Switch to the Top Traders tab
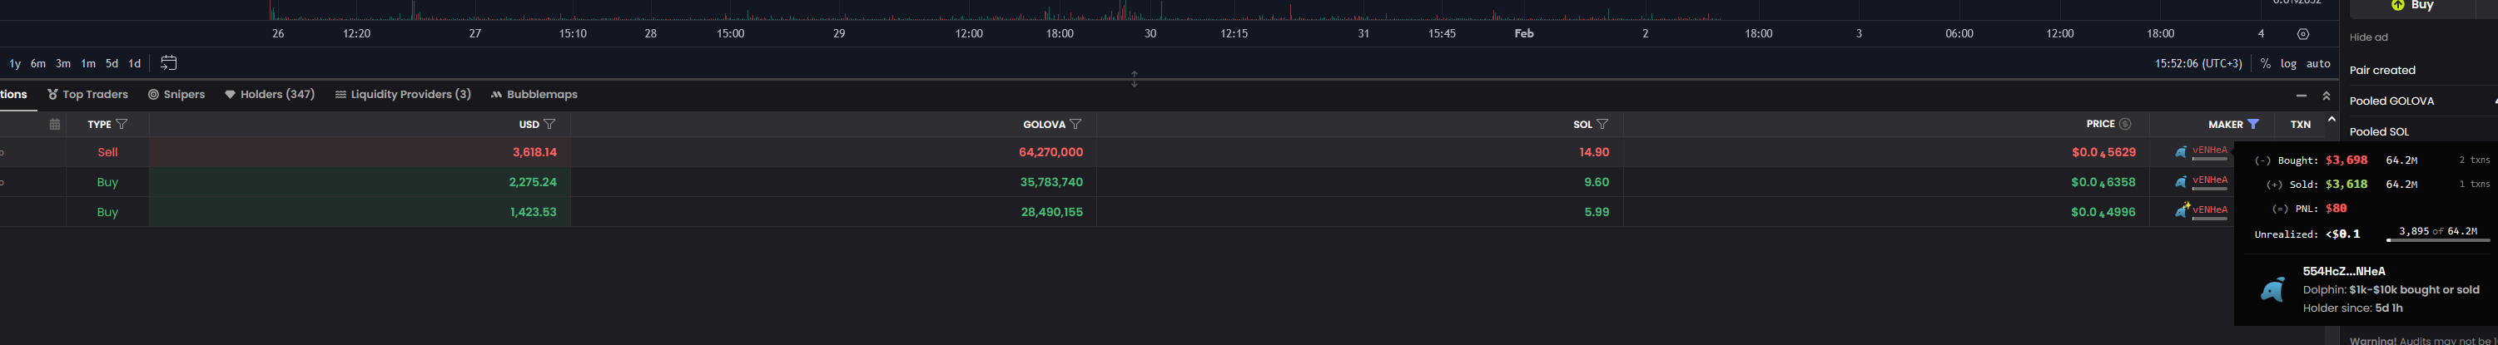 pyautogui.click(x=88, y=94)
